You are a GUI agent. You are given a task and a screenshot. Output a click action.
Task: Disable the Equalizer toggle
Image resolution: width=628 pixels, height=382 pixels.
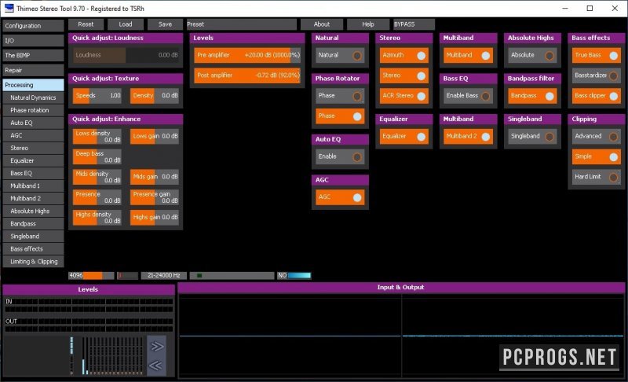[x=404, y=136]
